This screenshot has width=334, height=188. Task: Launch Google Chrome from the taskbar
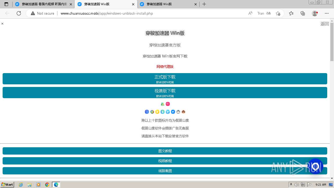[47, 185]
